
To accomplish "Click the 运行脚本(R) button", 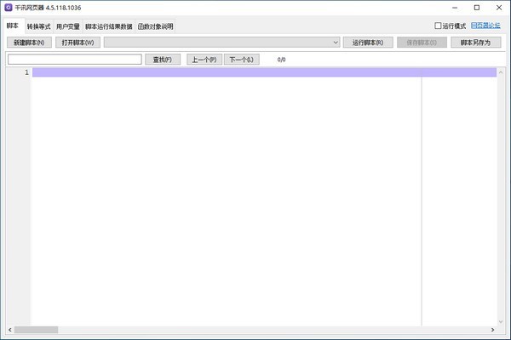I will pos(368,43).
